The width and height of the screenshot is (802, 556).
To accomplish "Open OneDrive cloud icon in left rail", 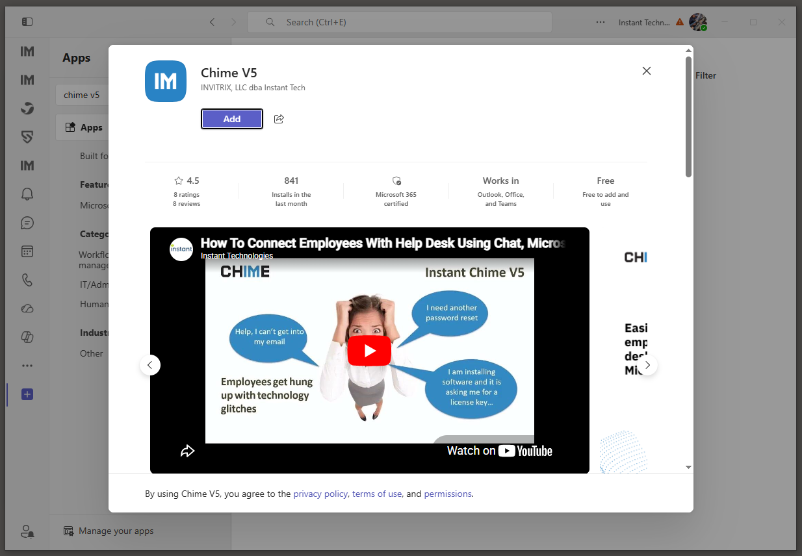I will tap(27, 309).
